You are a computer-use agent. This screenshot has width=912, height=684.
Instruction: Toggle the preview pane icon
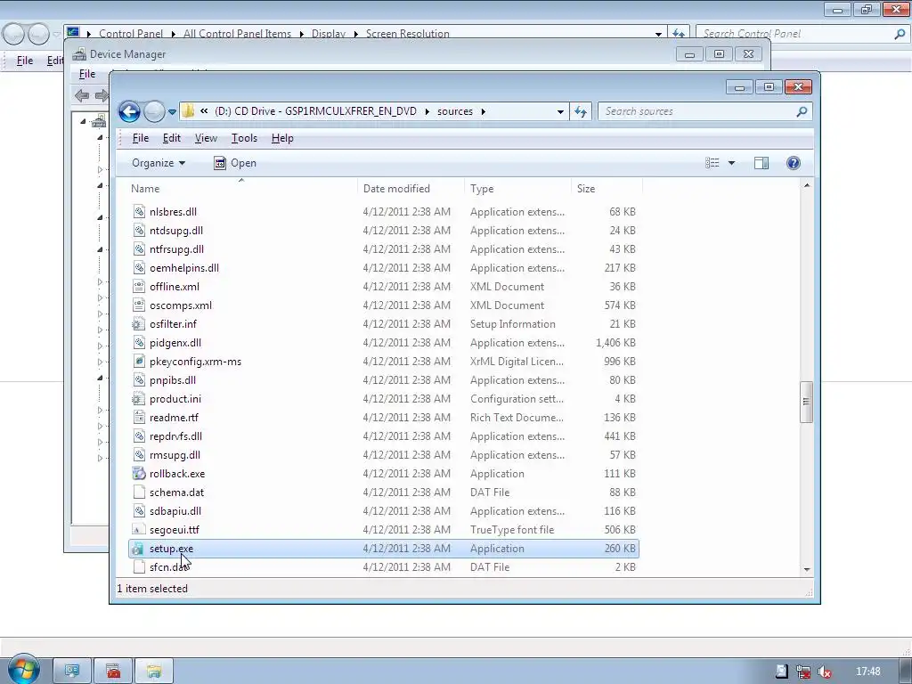coord(761,164)
